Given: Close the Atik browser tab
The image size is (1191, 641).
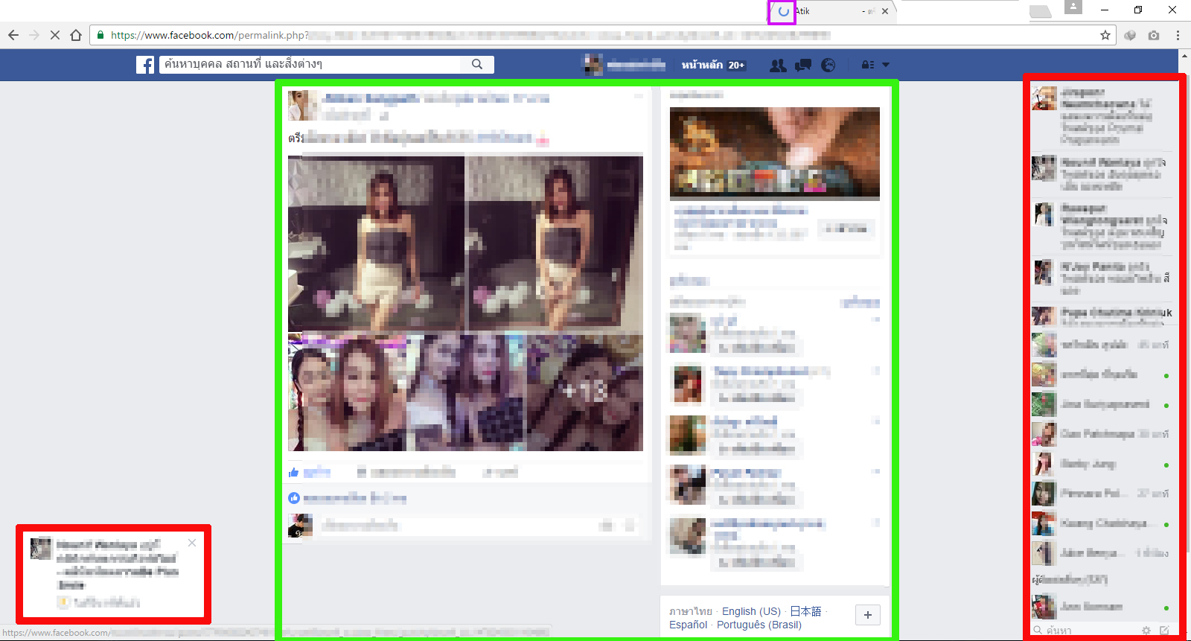Looking at the screenshot, I should [x=884, y=11].
